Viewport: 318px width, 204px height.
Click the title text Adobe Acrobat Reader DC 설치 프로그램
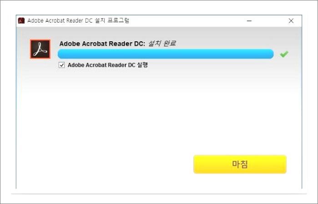coord(78,20)
